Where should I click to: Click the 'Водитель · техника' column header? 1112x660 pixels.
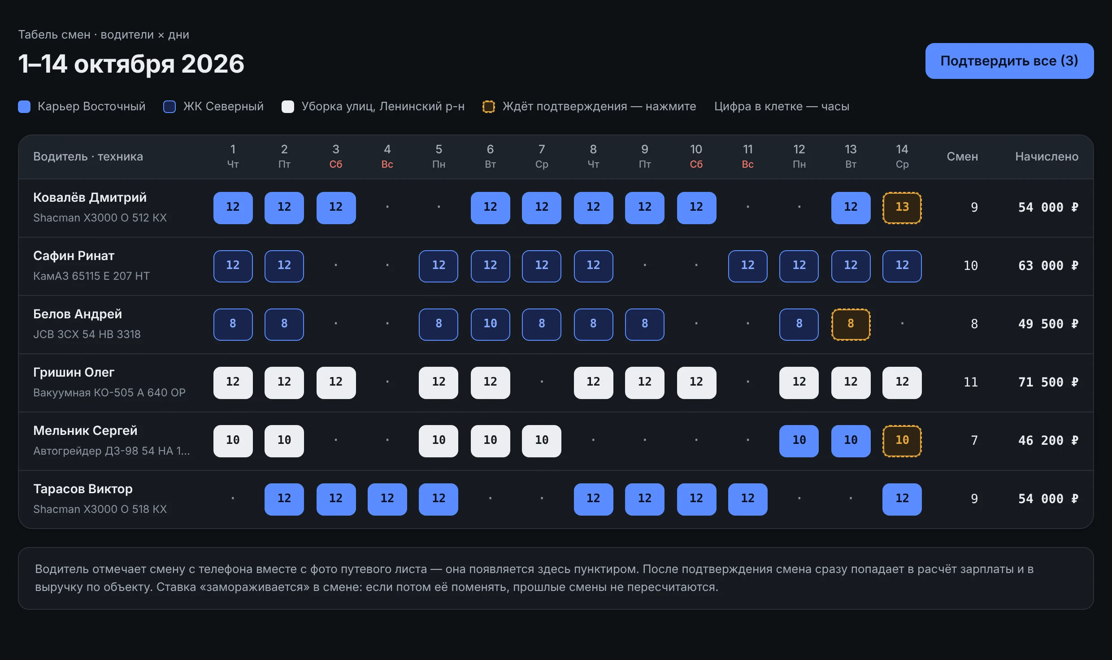(x=88, y=156)
